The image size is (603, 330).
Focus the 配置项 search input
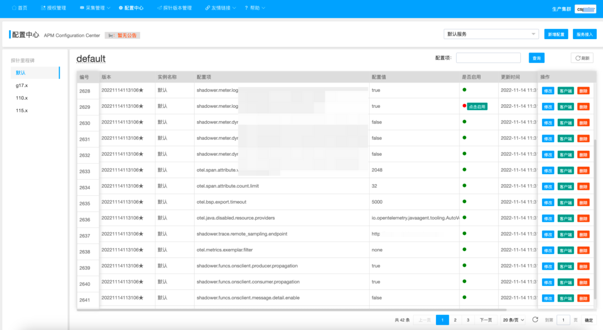coord(489,58)
